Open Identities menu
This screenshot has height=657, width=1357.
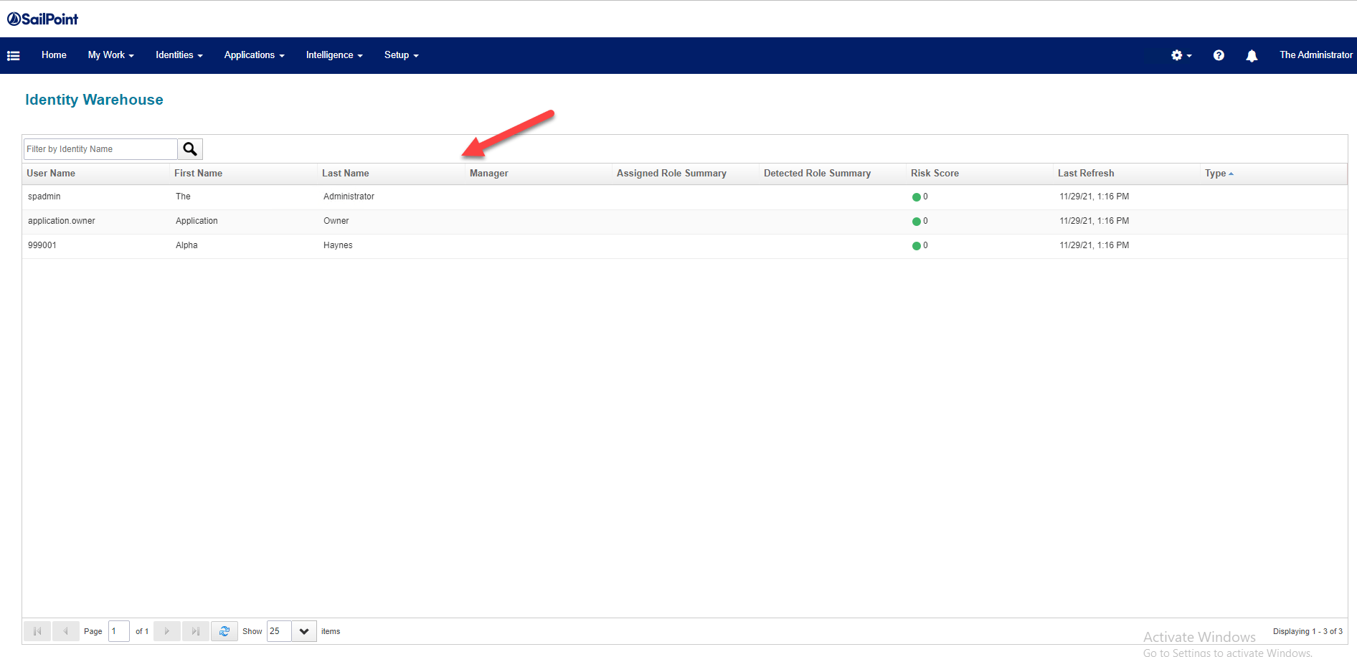(179, 55)
